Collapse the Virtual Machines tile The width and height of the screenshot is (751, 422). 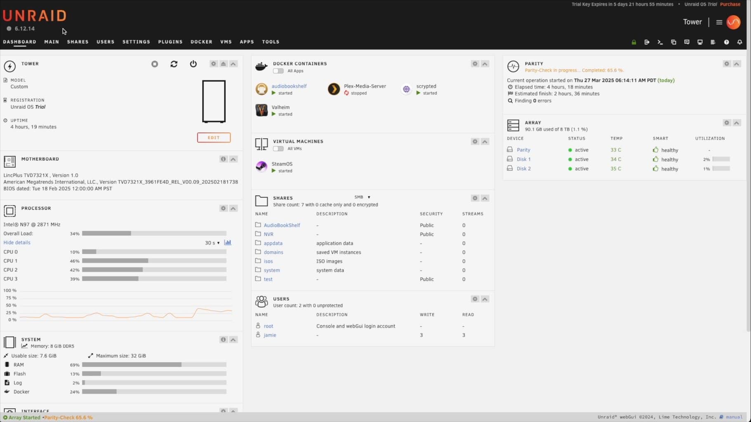click(485, 142)
